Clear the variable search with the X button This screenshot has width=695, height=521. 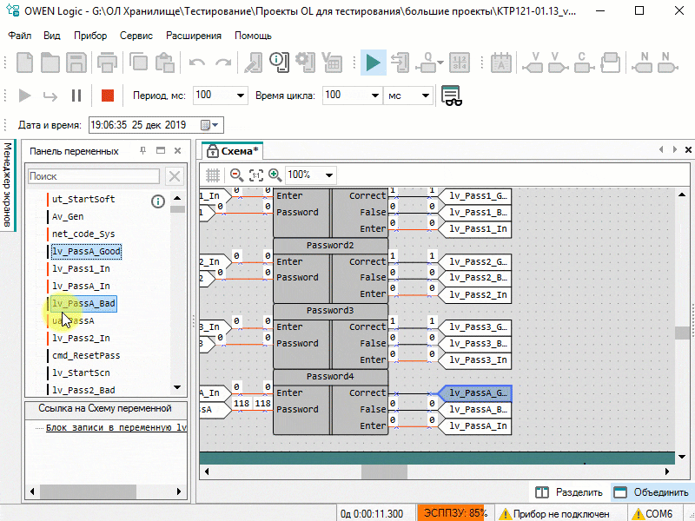tap(175, 176)
